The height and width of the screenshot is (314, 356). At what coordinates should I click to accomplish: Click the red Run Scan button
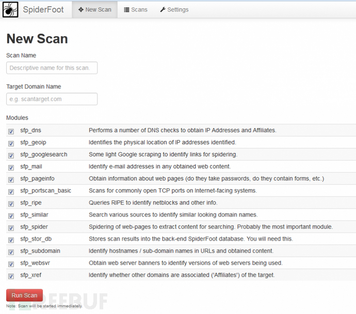coord(24,295)
